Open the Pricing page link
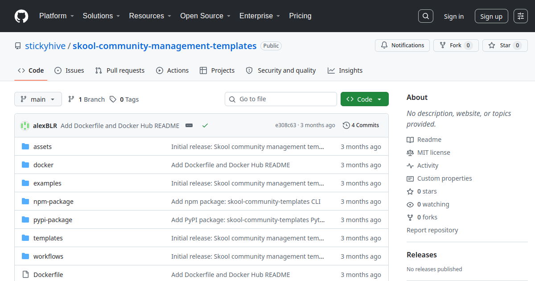 tap(300, 16)
